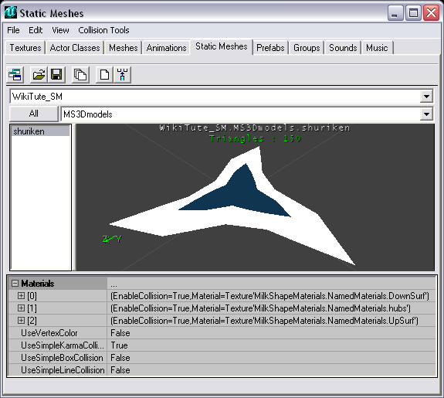Screen dimensions: 444x398
Task: Switch to the Textures tab
Action: pyautogui.click(x=25, y=48)
